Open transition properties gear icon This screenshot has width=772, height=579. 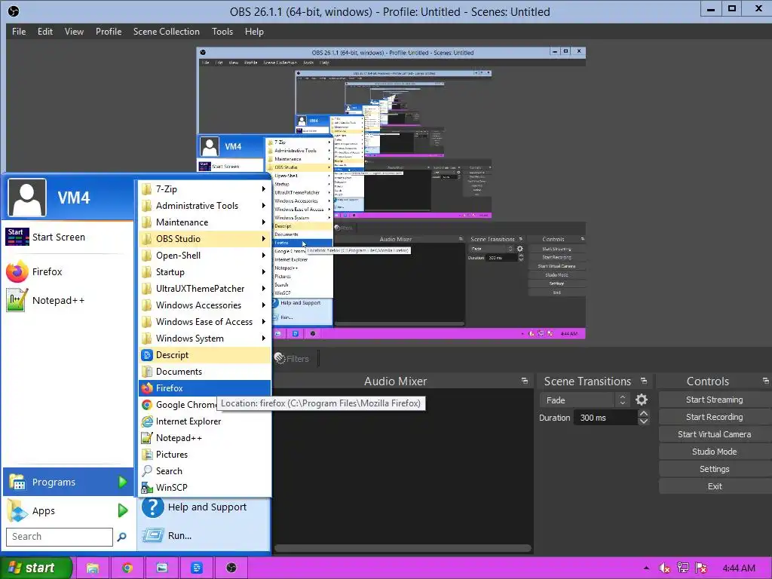pyautogui.click(x=641, y=400)
